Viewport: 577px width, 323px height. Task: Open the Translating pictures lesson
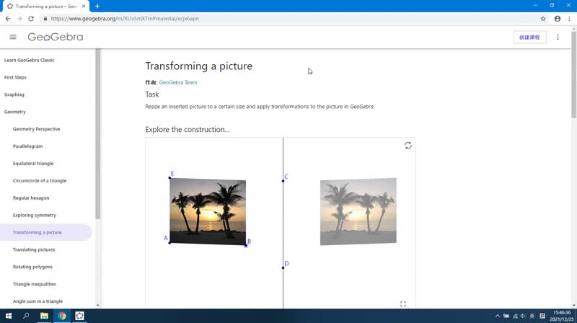(34, 249)
